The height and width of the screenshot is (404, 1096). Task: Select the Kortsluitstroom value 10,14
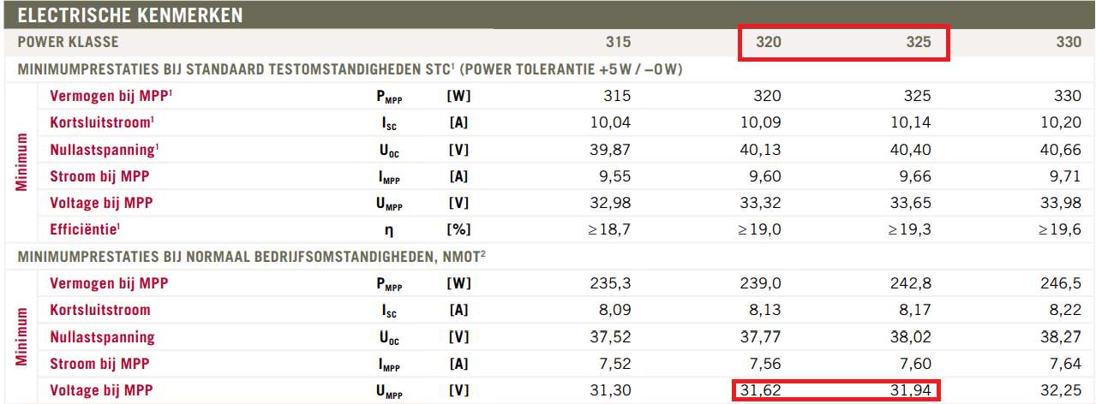[912, 122]
